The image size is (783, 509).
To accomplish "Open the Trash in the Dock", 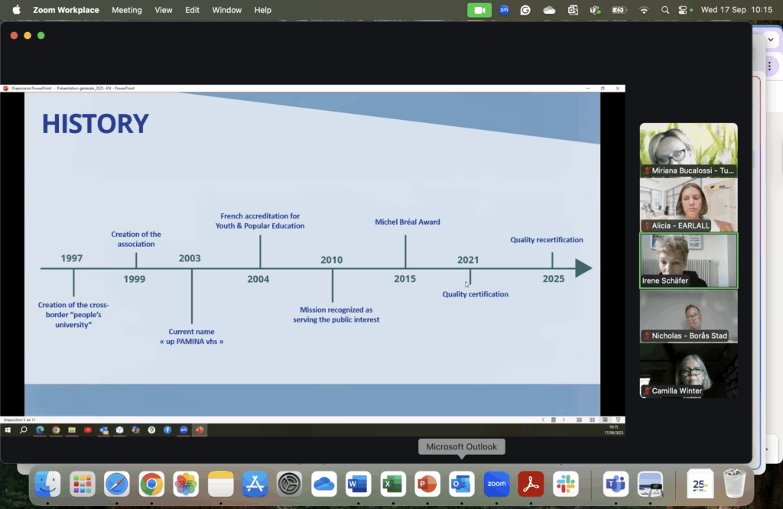I will (x=734, y=484).
